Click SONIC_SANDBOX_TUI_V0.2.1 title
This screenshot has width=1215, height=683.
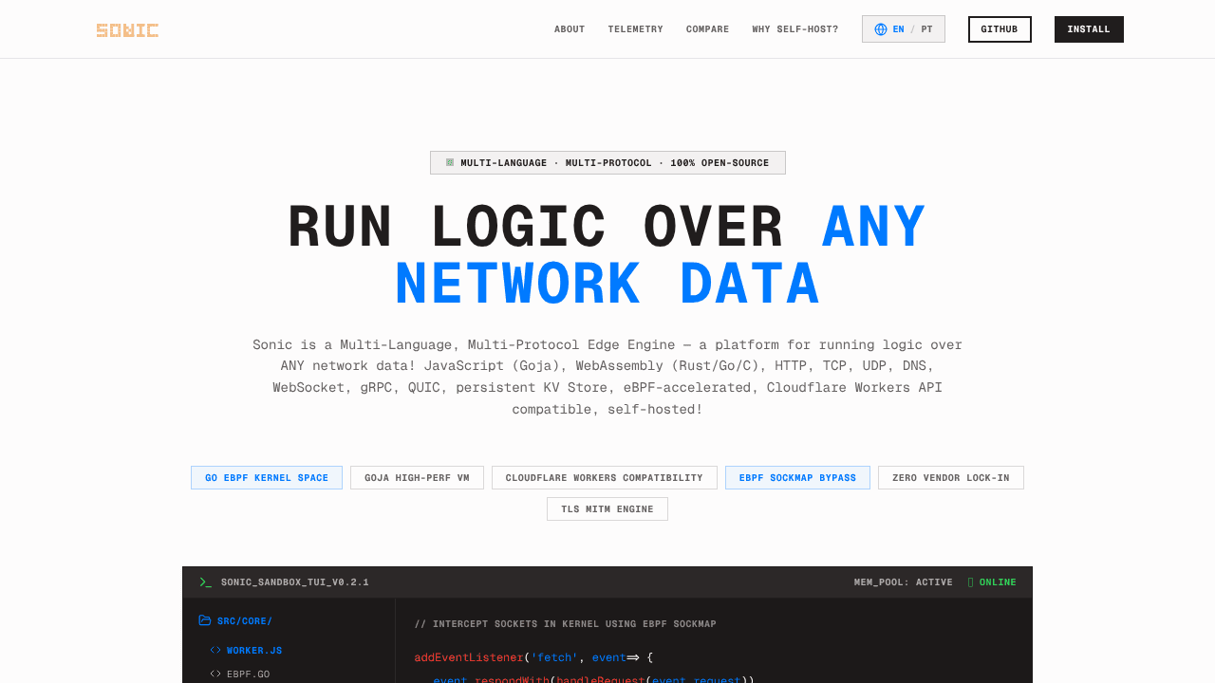coord(295,582)
